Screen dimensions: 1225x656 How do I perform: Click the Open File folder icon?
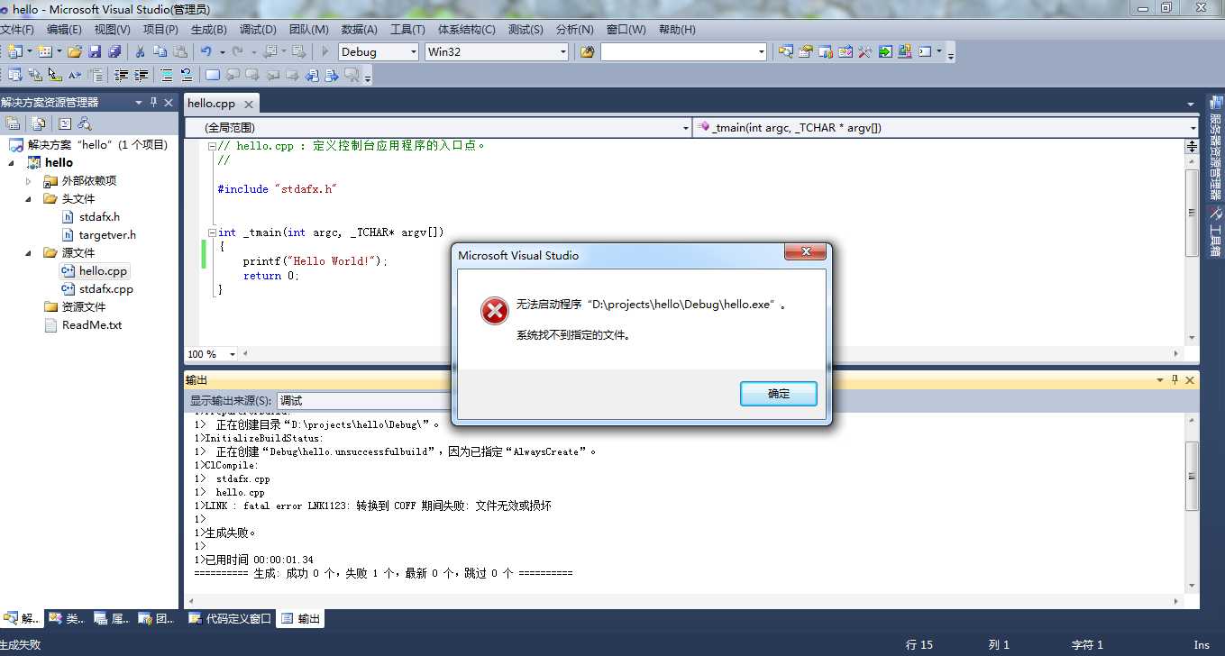75,51
